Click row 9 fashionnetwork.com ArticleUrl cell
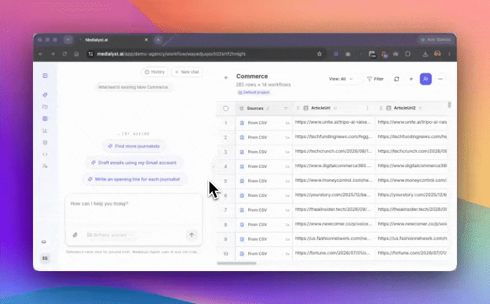 [333, 239]
